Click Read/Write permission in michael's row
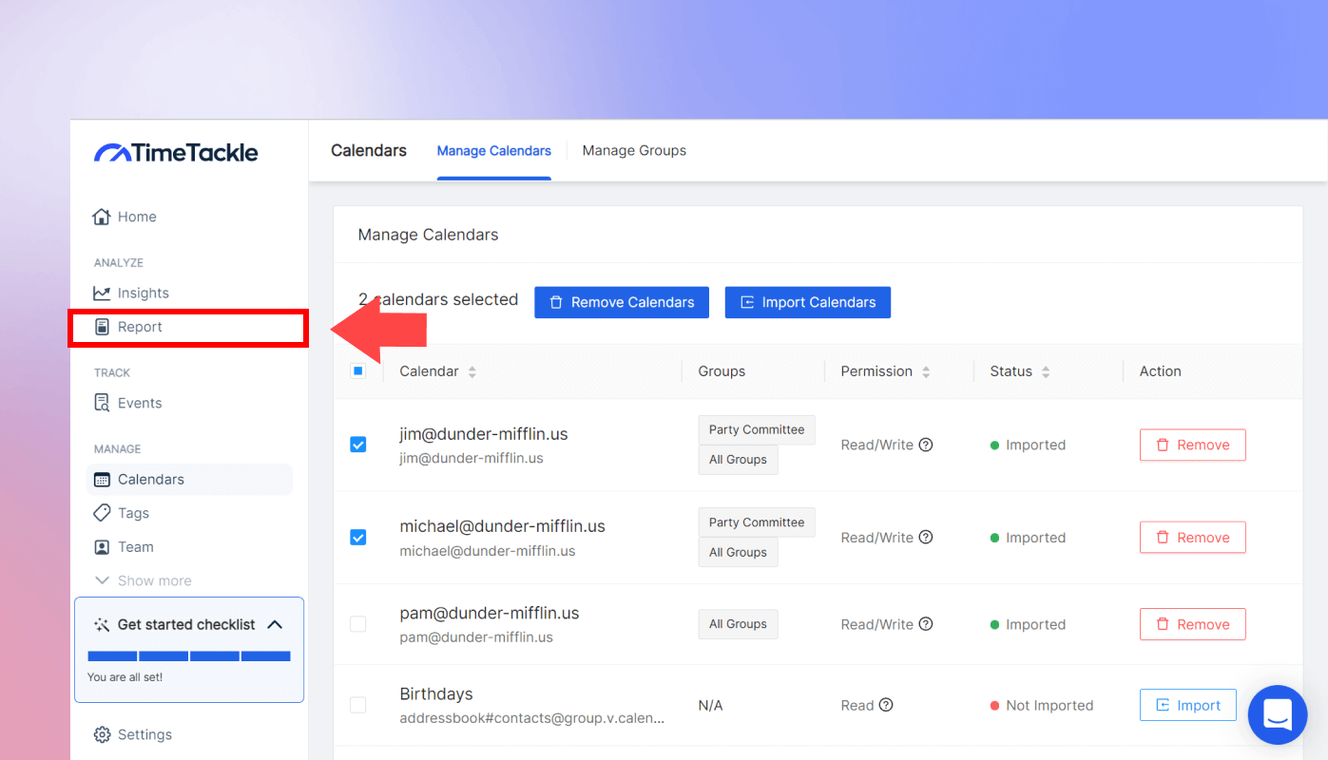 click(876, 538)
